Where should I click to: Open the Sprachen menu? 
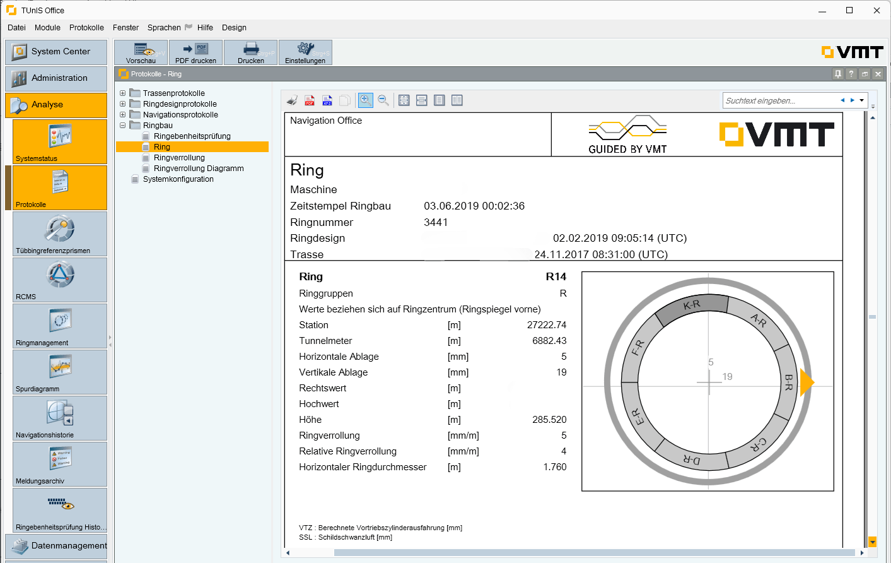(x=164, y=28)
